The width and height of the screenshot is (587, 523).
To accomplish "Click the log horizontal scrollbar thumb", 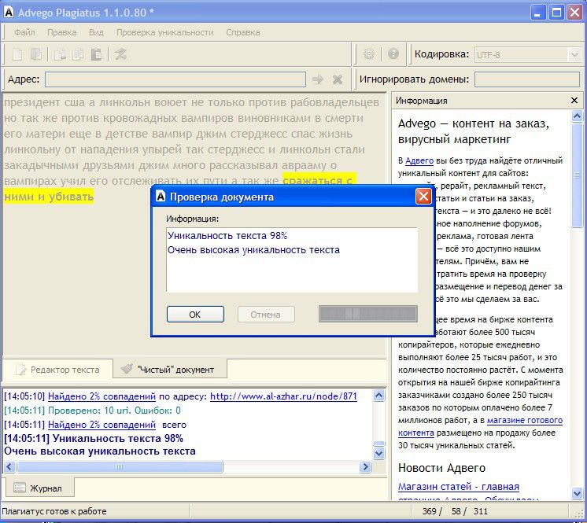I will [x=120, y=467].
